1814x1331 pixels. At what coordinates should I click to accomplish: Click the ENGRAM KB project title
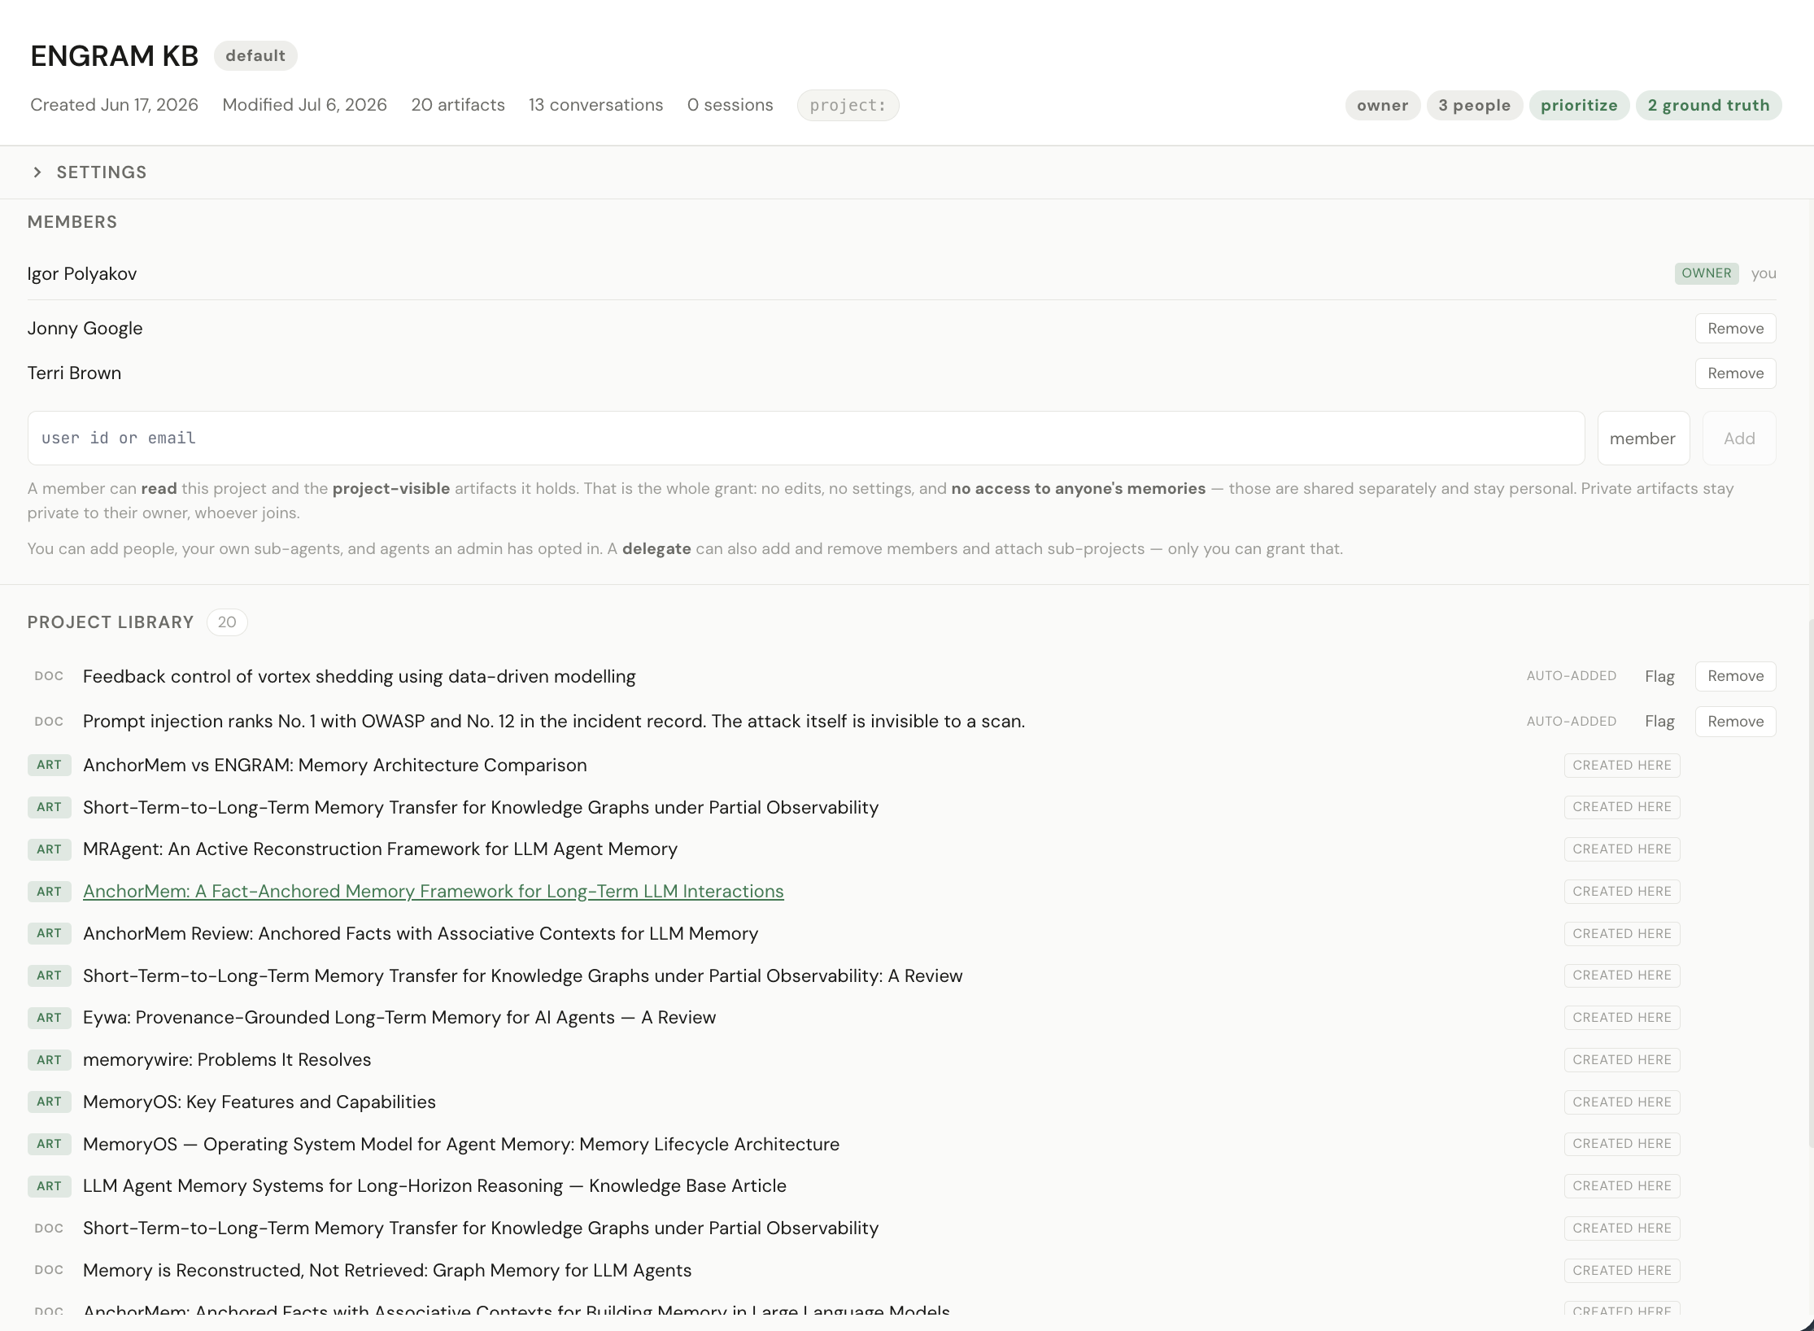[x=115, y=56]
